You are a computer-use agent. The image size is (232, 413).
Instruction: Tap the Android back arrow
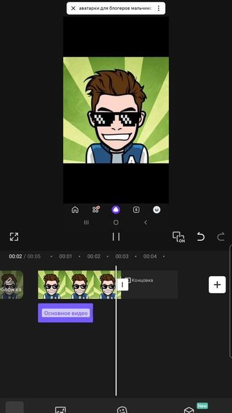(x=146, y=222)
